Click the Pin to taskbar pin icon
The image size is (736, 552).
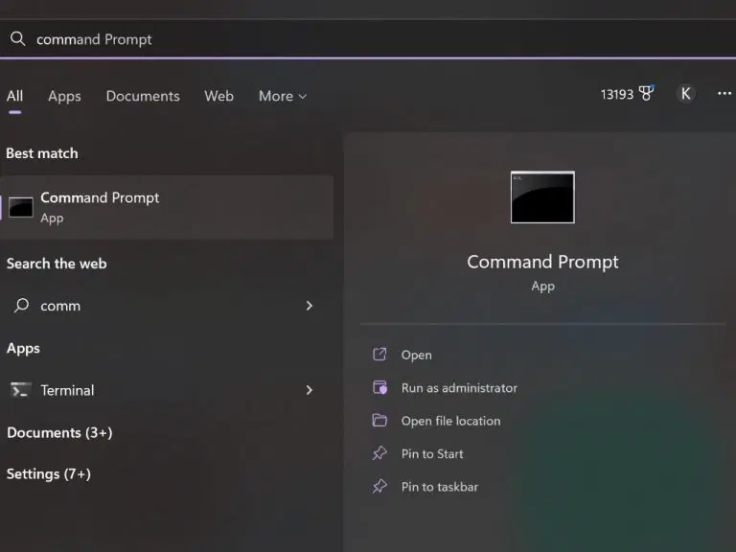click(x=379, y=486)
